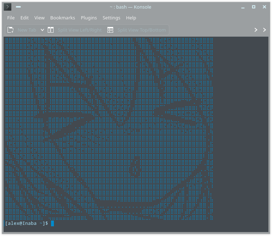Click the alex@Inaba shell prompt text
Screen dimensions: 272x236
point(27,223)
